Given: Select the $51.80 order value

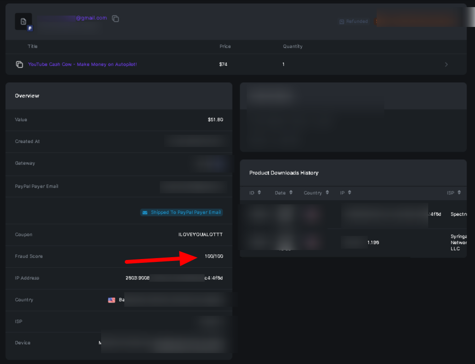Looking at the screenshot, I should click(216, 120).
